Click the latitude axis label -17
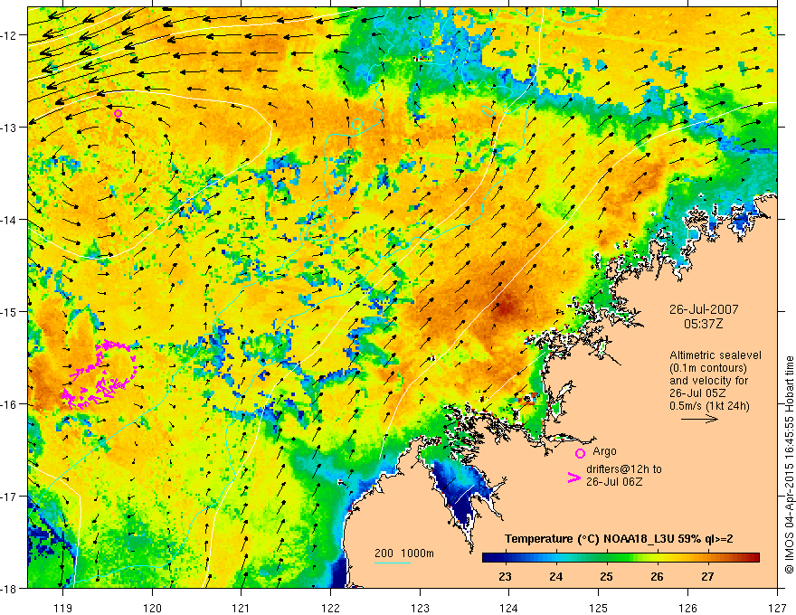The image size is (796, 615). click(10, 496)
